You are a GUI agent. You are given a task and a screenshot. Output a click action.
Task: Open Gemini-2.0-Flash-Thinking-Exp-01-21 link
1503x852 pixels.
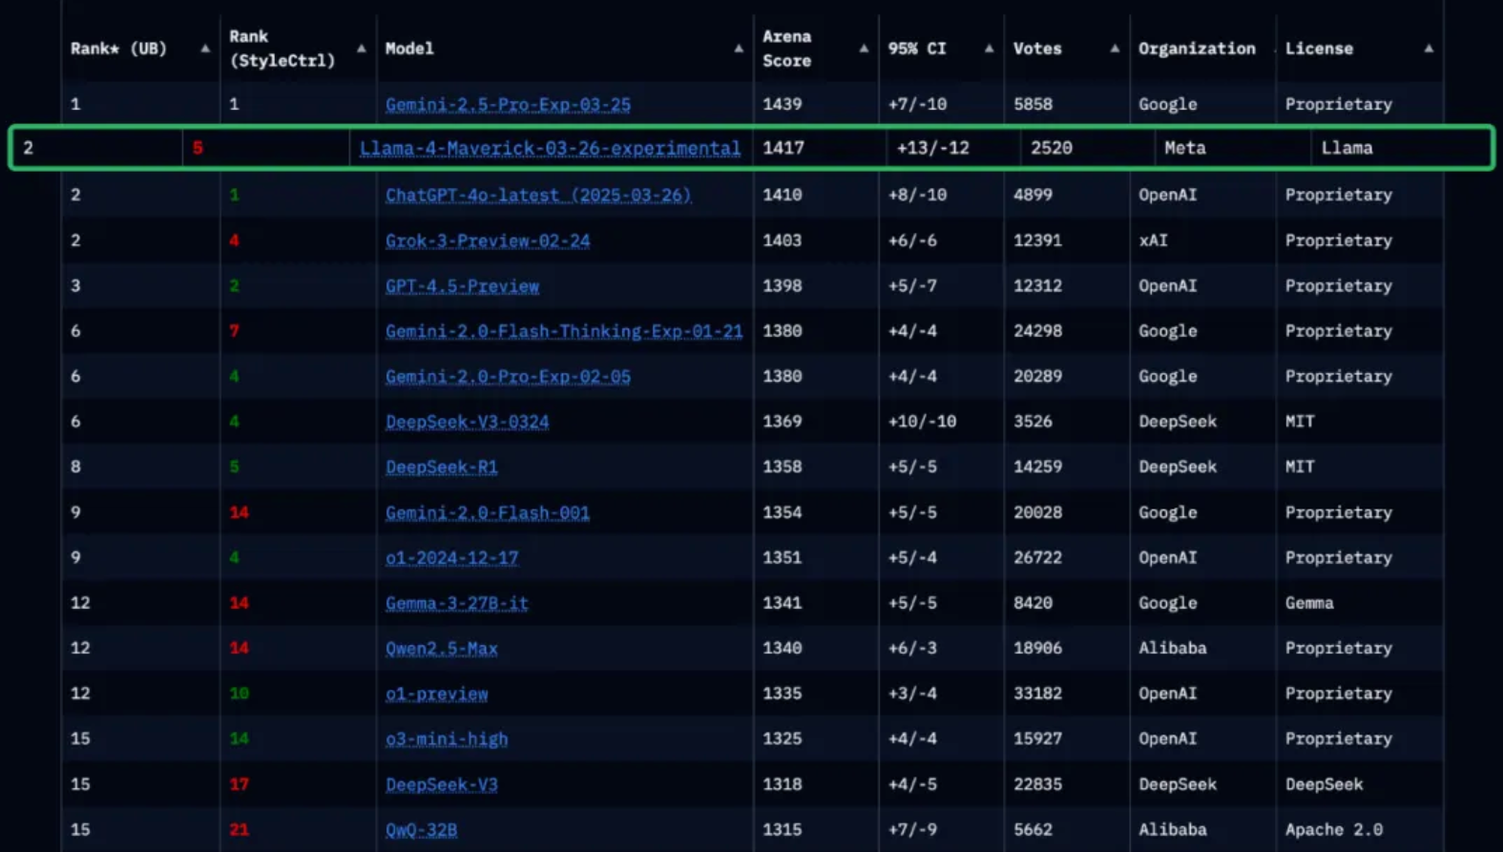[x=564, y=331]
